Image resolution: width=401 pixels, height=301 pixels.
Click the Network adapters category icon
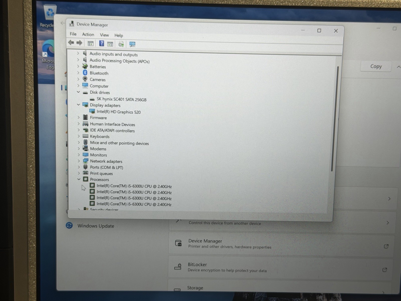click(85, 161)
